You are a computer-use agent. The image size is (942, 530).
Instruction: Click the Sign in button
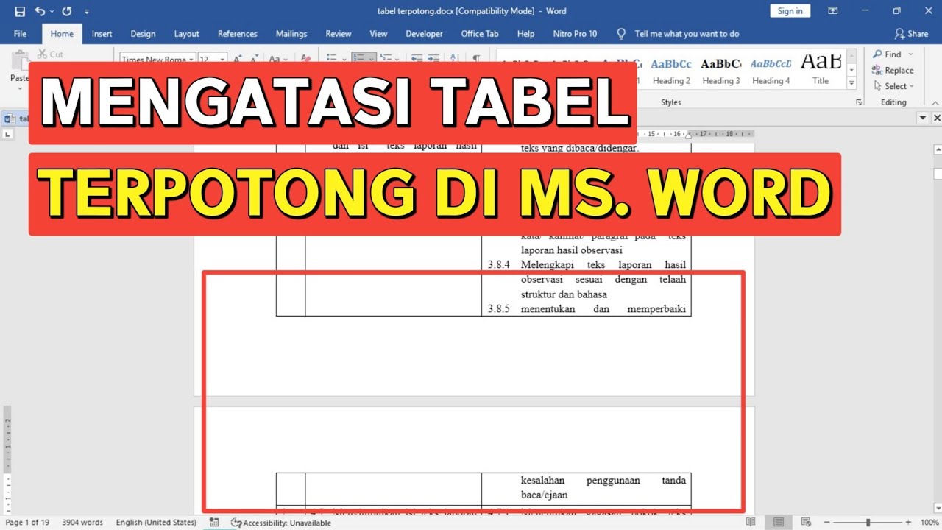[790, 11]
